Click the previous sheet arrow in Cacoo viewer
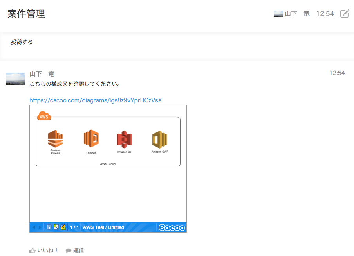Screen dimensions: 354x256 click(x=34, y=227)
